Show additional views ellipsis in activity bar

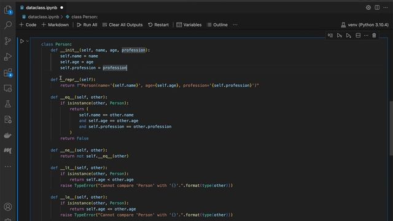[8, 166]
